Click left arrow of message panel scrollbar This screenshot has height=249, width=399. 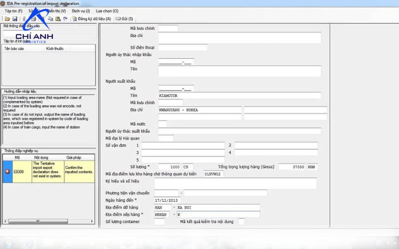pos(5,221)
